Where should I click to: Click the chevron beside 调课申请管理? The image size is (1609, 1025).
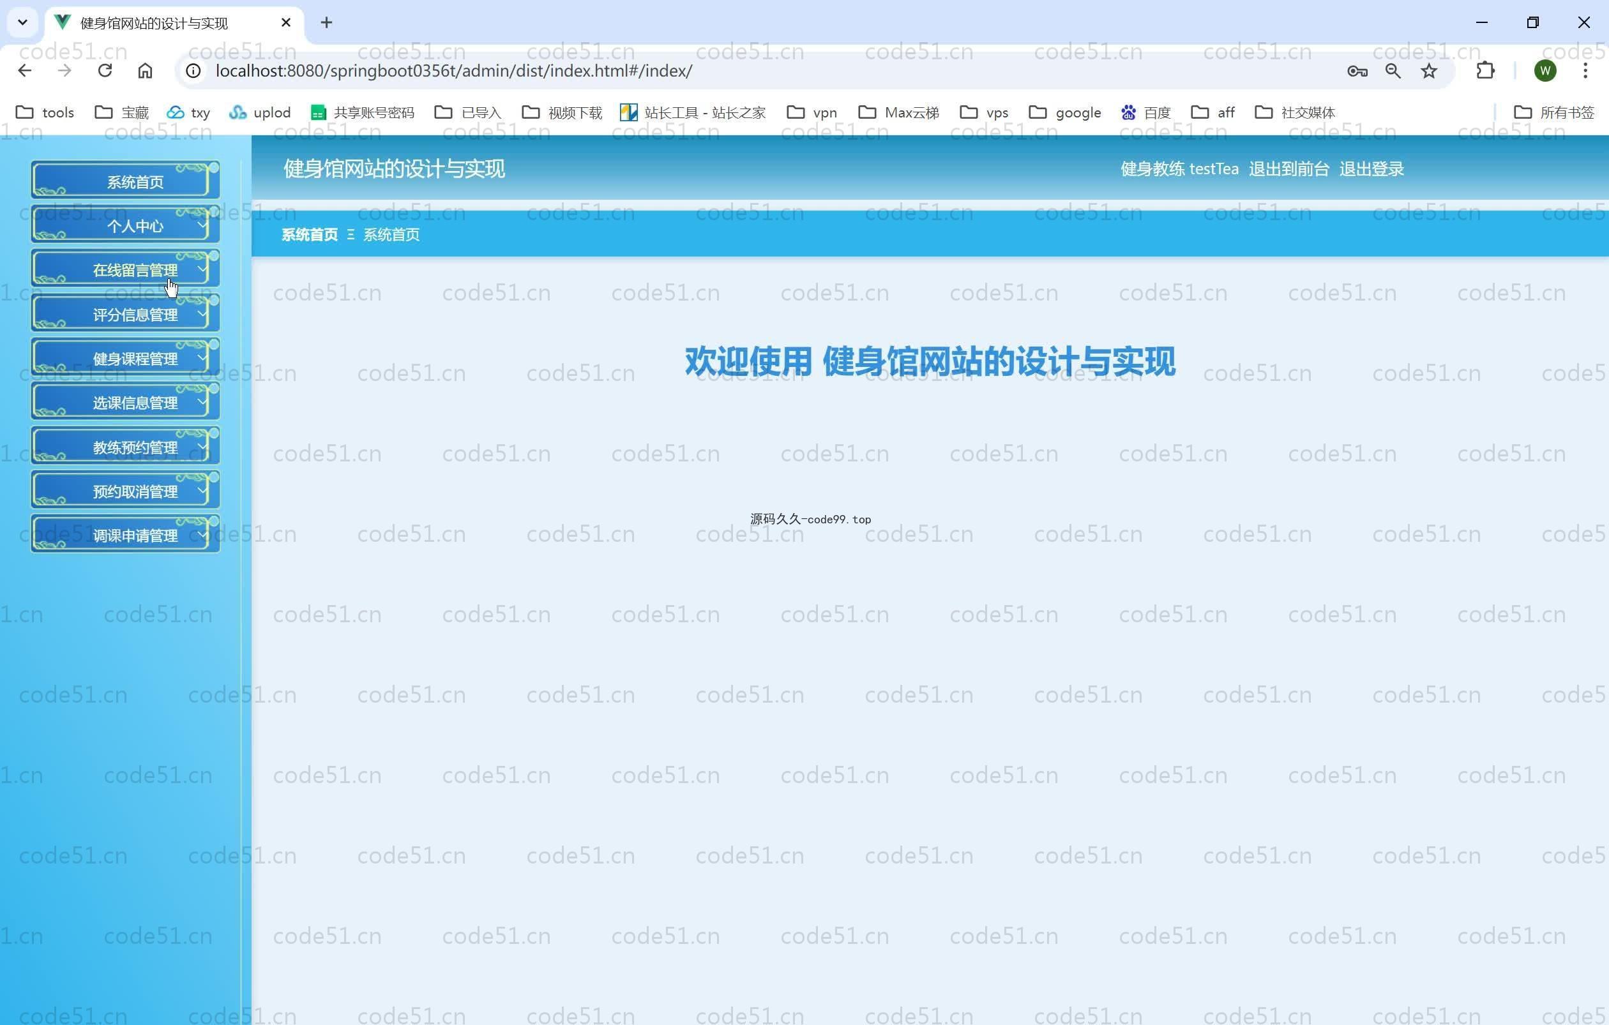[x=201, y=534]
